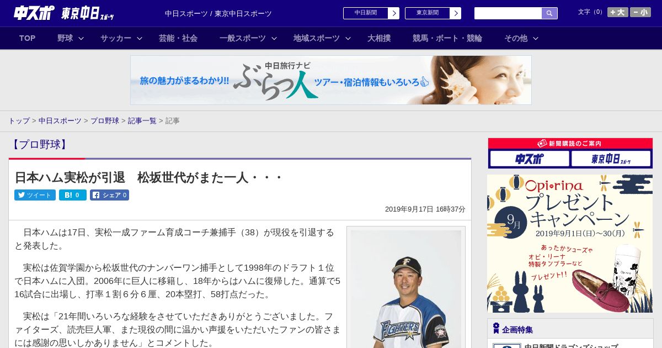This screenshot has width=662, height=348.
Task: Open 東京中日スポーツ subscription link in sidebar
Action: tap(611, 159)
